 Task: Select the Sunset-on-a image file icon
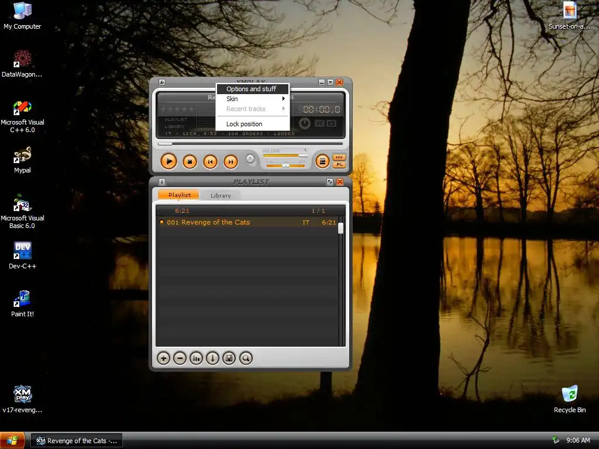pyautogui.click(x=570, y=16)
